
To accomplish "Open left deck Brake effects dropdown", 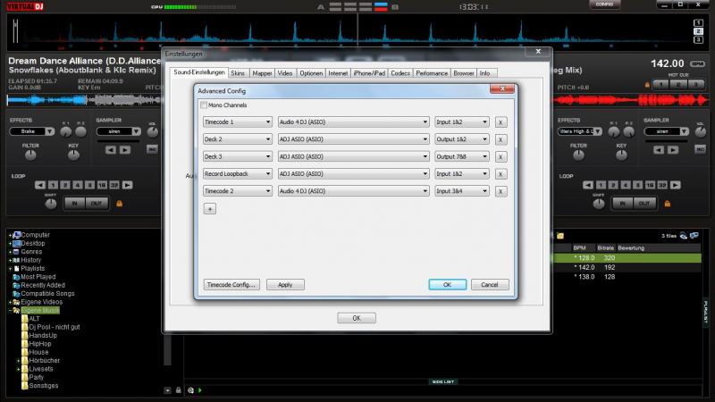I will [50, 131].
